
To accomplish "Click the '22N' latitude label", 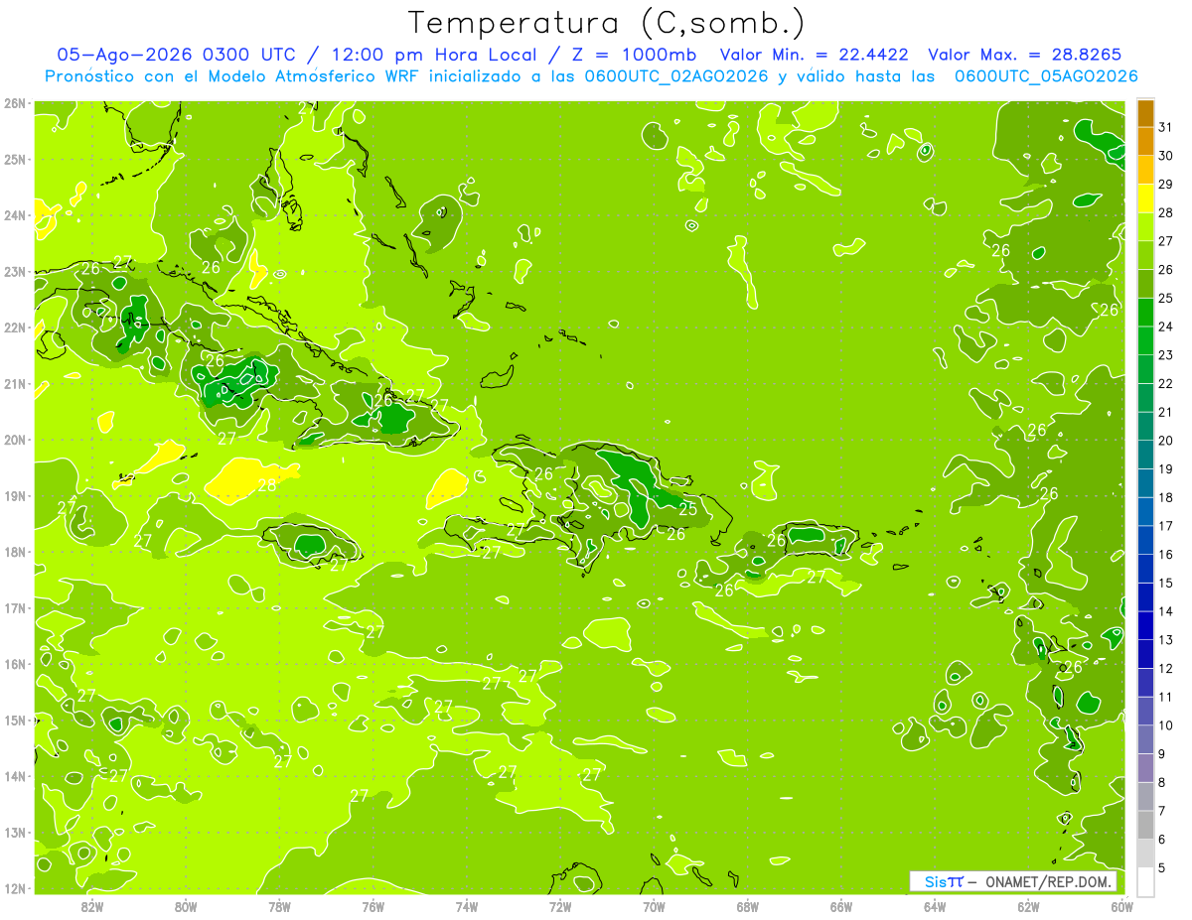I will click(15, 328).
